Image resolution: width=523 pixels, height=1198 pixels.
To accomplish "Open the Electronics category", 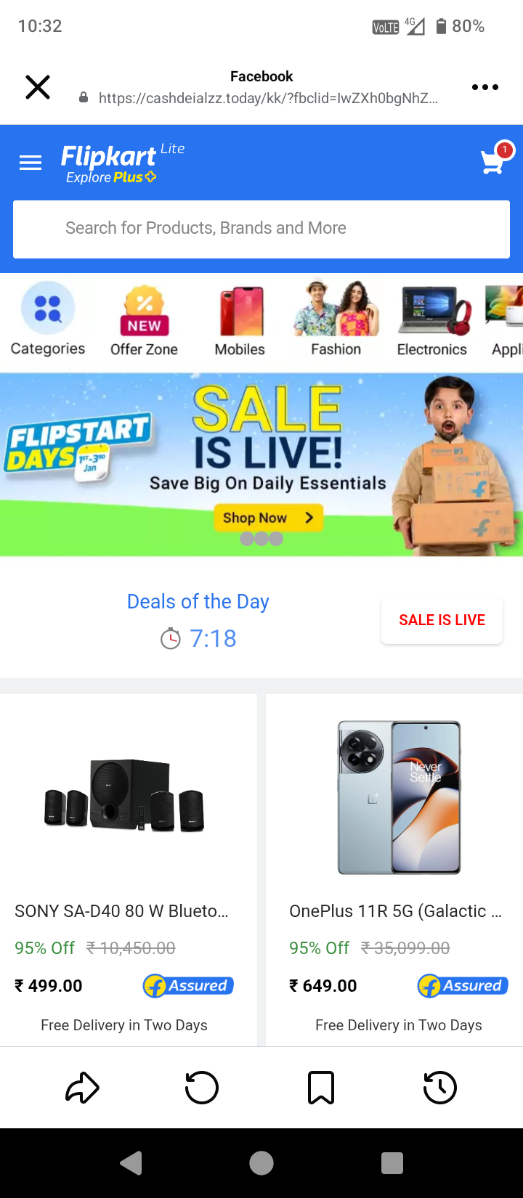I will pyautogui.click(x=432, y=319).
